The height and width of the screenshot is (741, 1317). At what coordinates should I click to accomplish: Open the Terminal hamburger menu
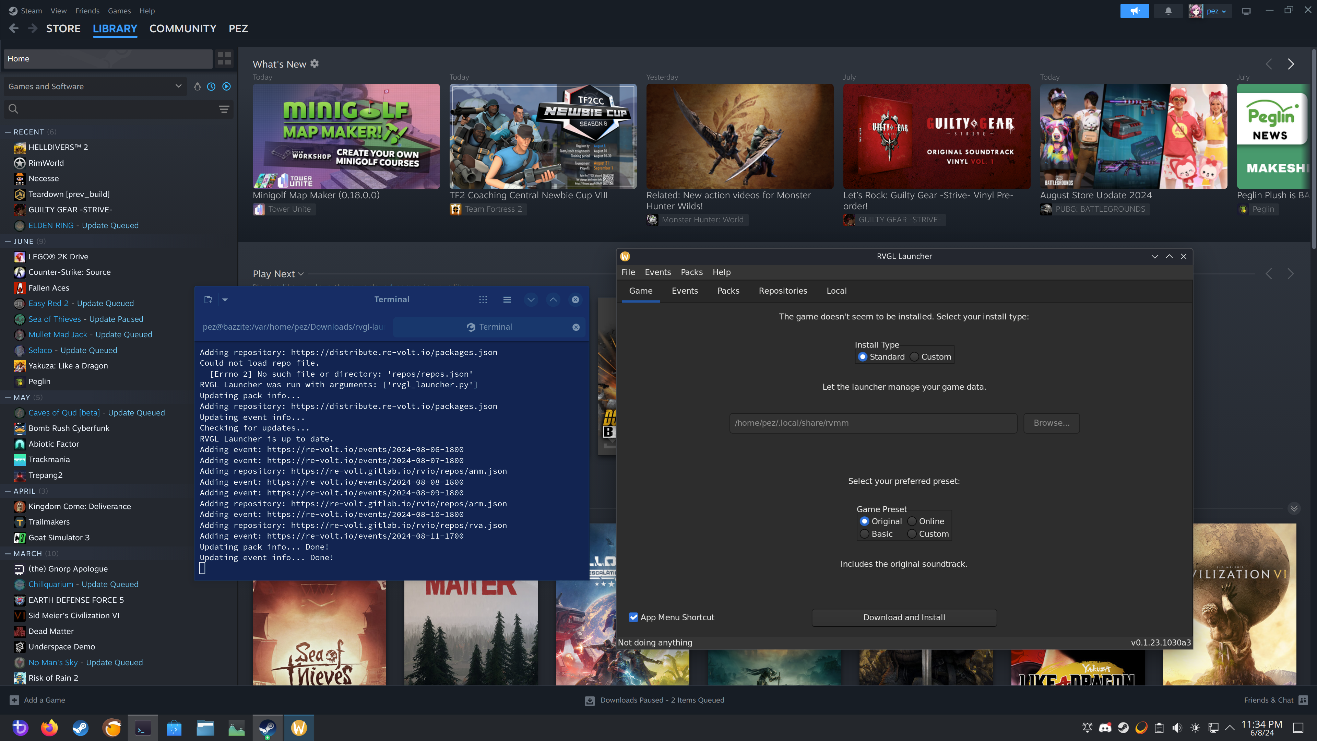pyautogui.click(x=507, y=299)
